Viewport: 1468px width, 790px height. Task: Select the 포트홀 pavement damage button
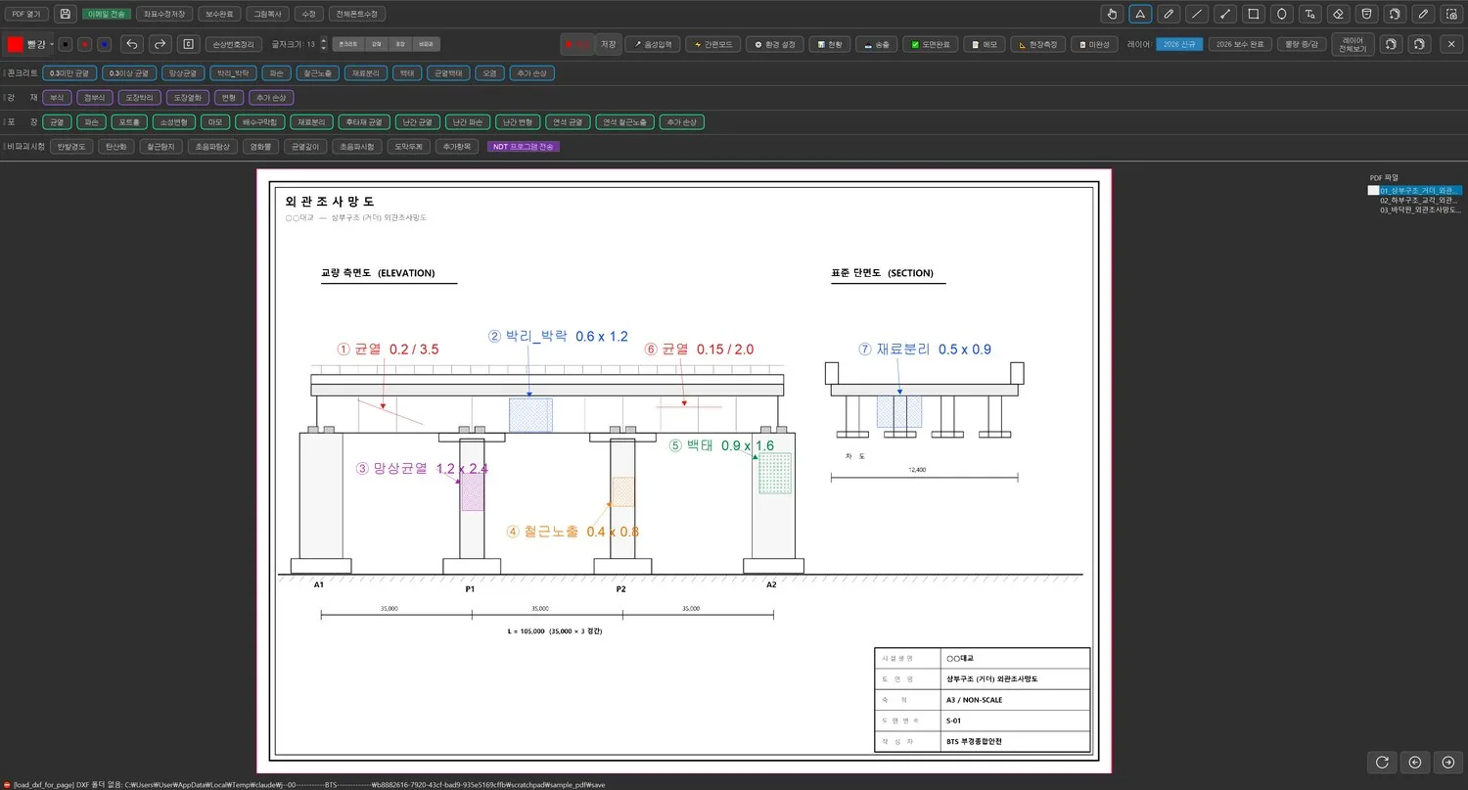131,121
